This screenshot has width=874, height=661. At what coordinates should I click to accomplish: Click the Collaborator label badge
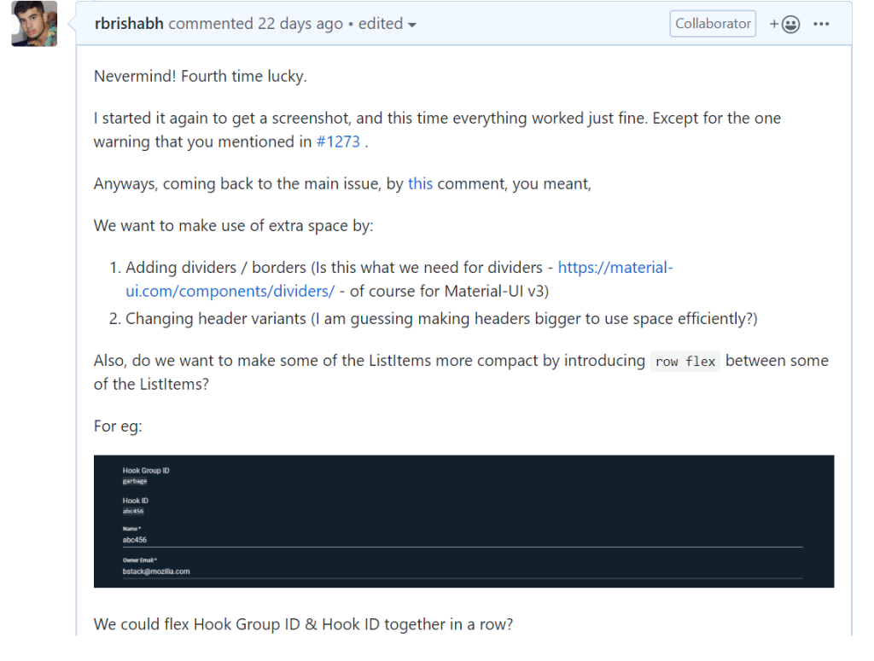713,23
